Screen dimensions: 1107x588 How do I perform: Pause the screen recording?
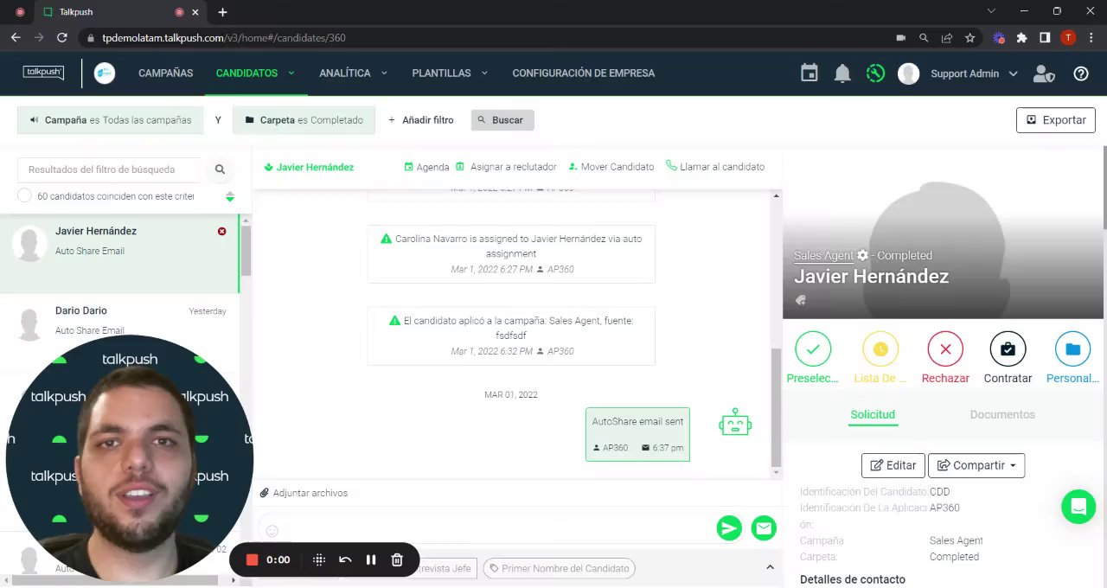click(x=371, y=559)
